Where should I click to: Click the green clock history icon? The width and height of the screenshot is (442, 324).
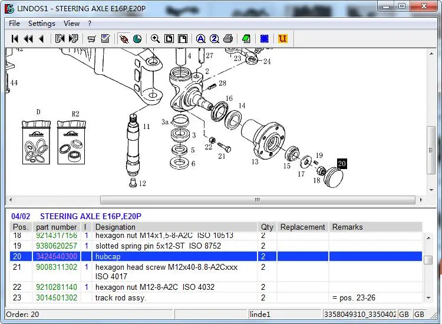click(x=137, y=39)
